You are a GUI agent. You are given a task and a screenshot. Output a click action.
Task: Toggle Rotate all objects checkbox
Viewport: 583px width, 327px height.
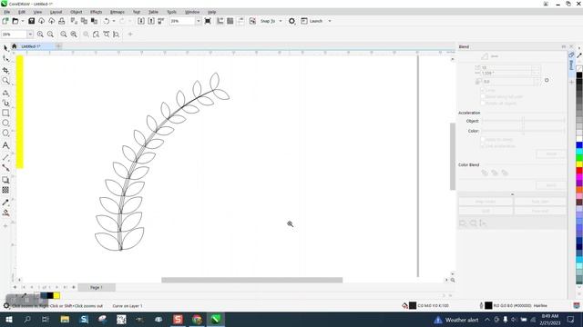click(483, 103)
